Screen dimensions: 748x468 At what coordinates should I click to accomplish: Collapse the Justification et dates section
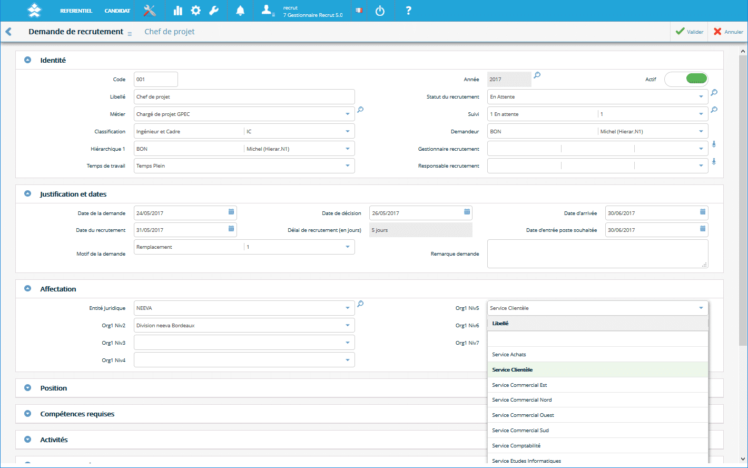pyautogui.click(x=28, y=194)
